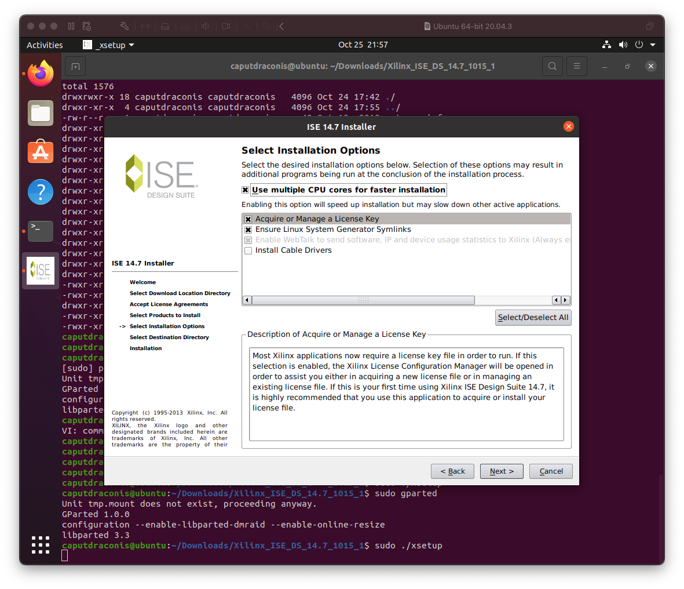Viewport: 684px width, 589px height.
Task: Open the clock calendar Oct 25 21:57
Action: (363, 45)
